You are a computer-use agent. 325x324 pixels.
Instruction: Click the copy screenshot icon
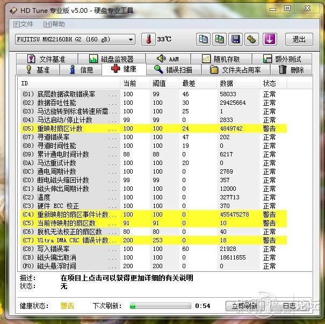pos(219,39)
